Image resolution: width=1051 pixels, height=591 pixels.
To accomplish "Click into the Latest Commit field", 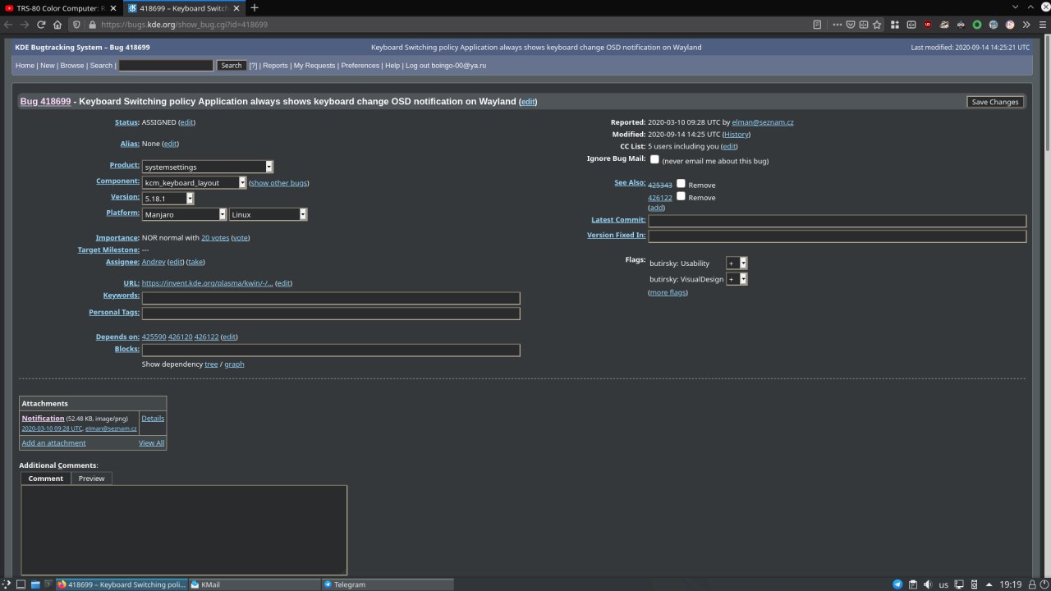I will pos(838,221).
